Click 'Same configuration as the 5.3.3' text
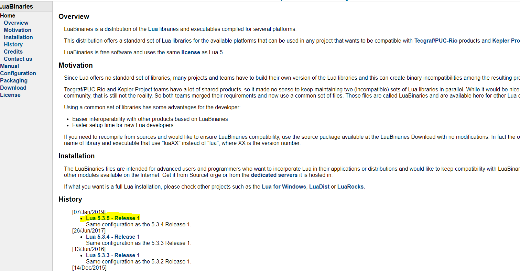 (x=139, y=243)
